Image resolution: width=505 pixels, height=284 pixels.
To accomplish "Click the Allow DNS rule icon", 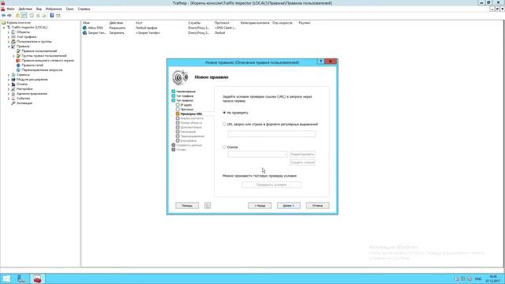I will 84,28.
